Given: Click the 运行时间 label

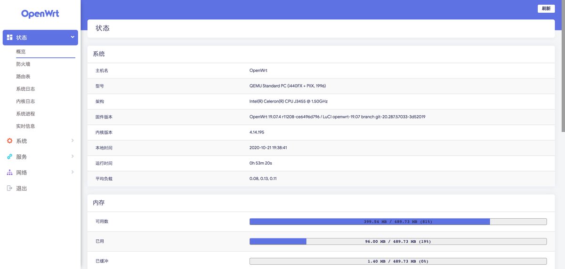Looking at the screenshot, I should pos(104,163).
